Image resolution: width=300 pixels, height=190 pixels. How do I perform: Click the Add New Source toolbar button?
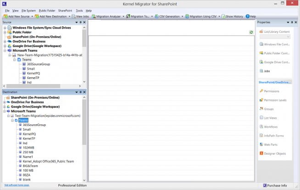(x=17, y=16)
